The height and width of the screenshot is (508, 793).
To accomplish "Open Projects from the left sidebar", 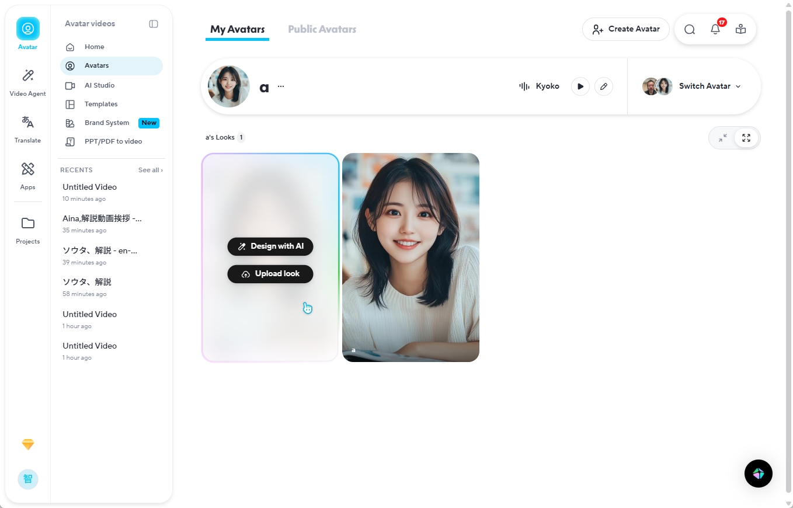I will pos(27,229).
